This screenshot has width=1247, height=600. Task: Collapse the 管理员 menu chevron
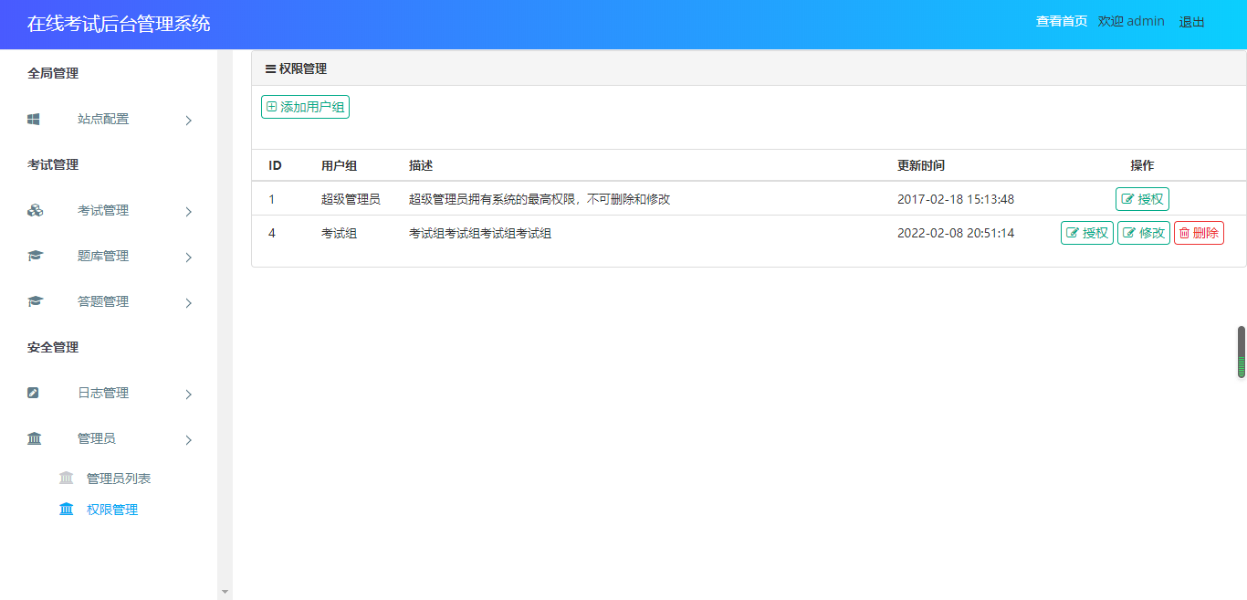click(x=189, y=439)
